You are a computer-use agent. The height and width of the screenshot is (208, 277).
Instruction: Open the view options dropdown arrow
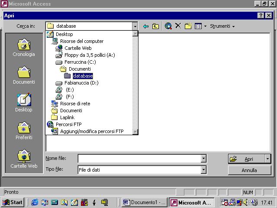coord(205,26)
